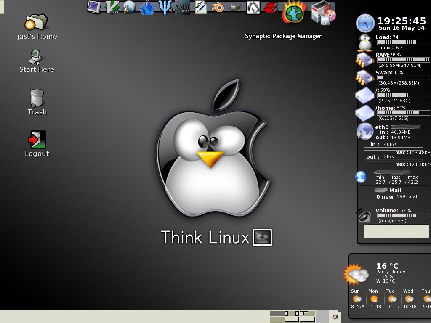Start the XMMS media player
Viewport: 431px width, 323px height.
click(182, 8)
